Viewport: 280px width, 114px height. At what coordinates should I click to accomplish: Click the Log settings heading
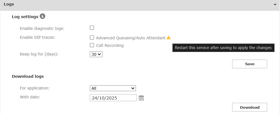point(25,17)
